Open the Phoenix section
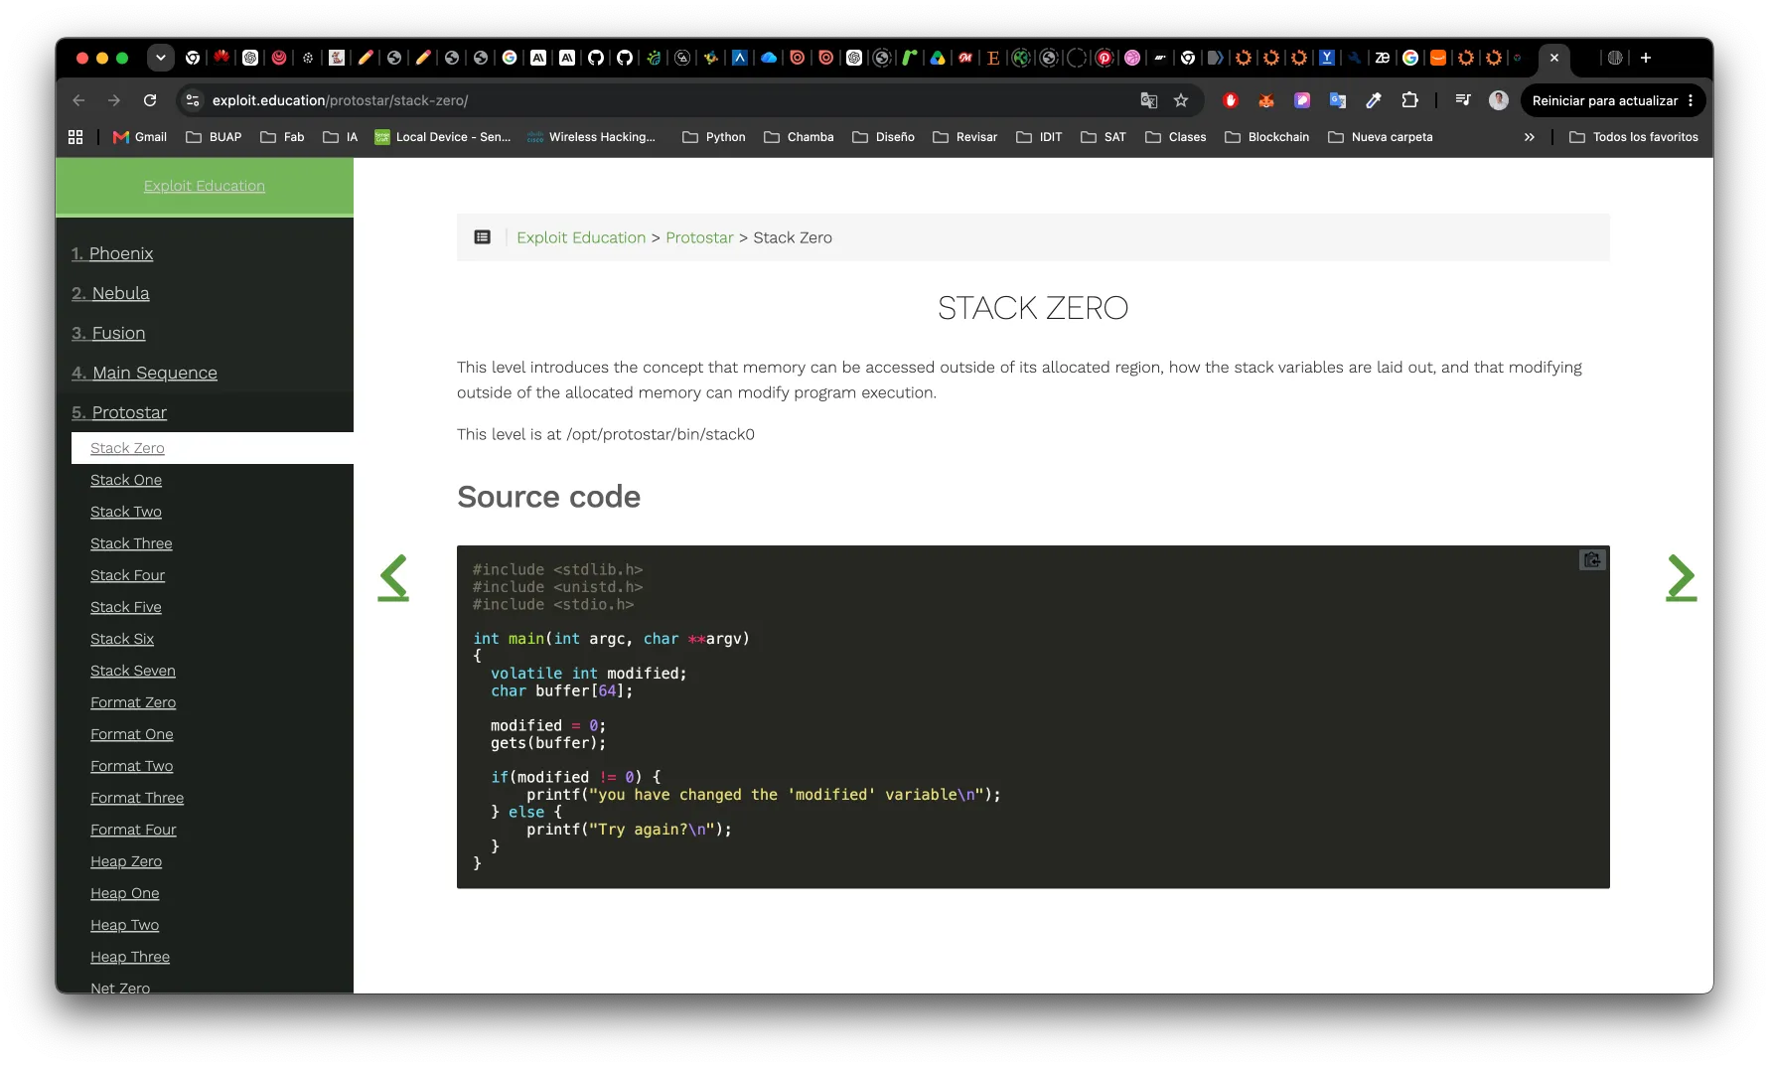The height and width of the screenshot is (1067, 1769). tap(112, 253)
